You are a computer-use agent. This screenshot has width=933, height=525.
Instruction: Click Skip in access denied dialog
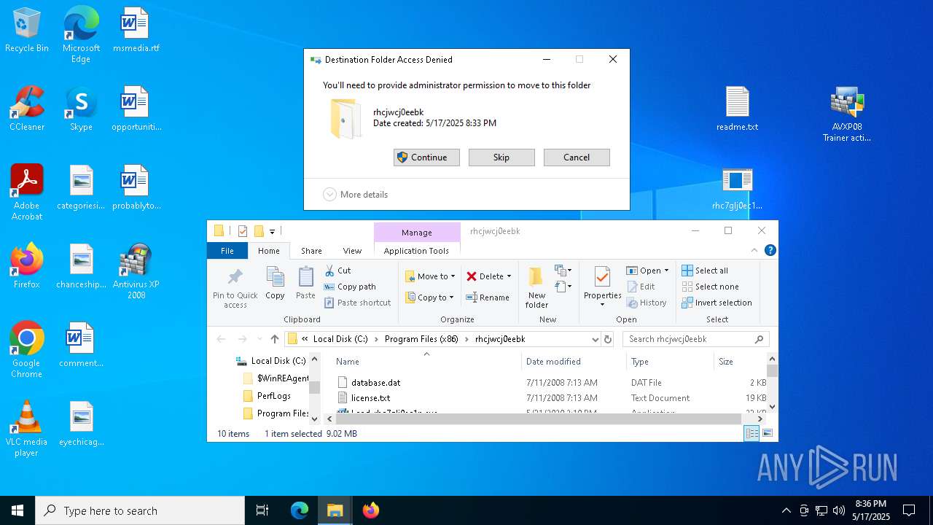point(501,157)
